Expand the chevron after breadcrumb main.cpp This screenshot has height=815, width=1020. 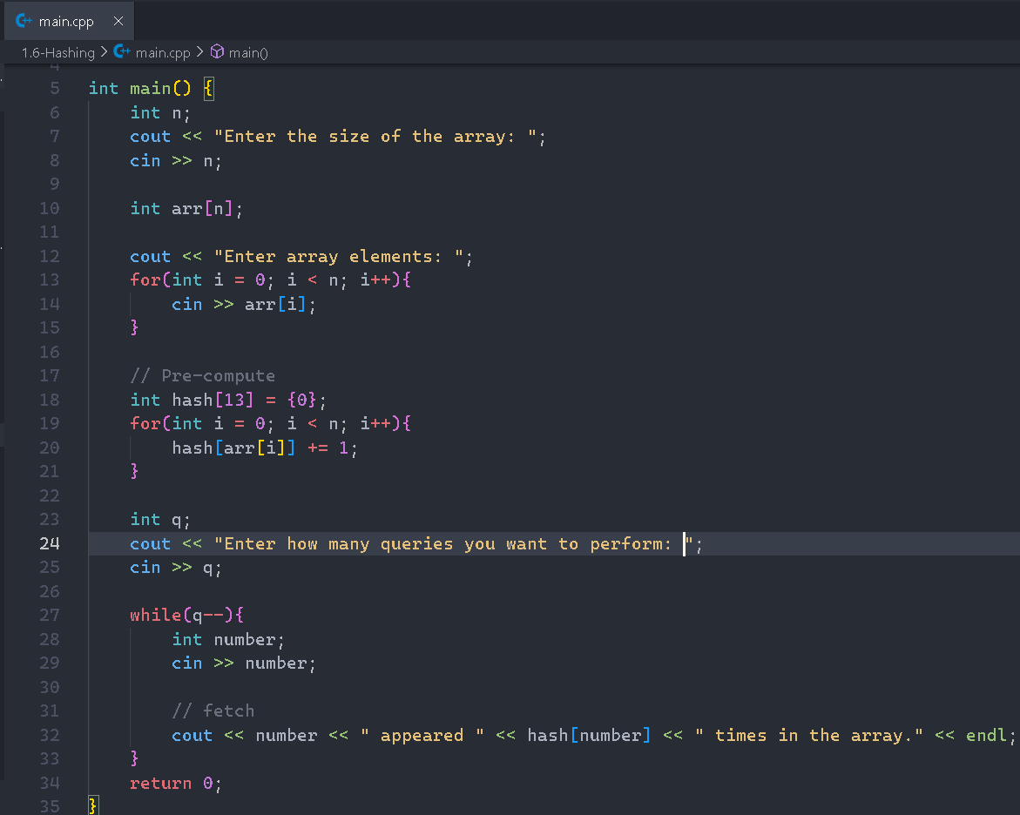coord(199,52)
